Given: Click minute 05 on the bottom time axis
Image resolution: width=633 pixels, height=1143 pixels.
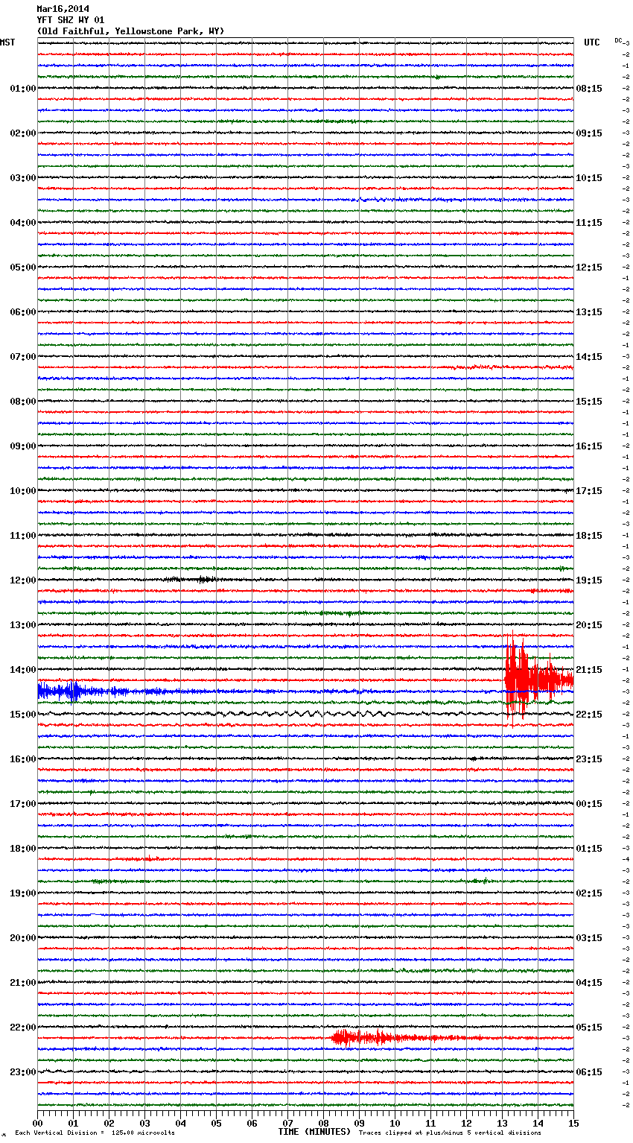Looking at the screenshot, I should pos(216,1123).
